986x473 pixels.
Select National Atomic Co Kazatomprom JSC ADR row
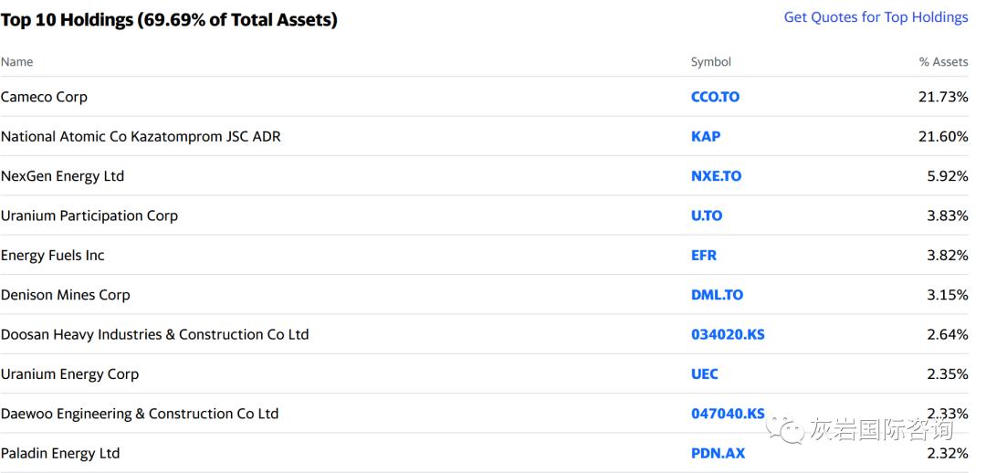pos(484,136)
